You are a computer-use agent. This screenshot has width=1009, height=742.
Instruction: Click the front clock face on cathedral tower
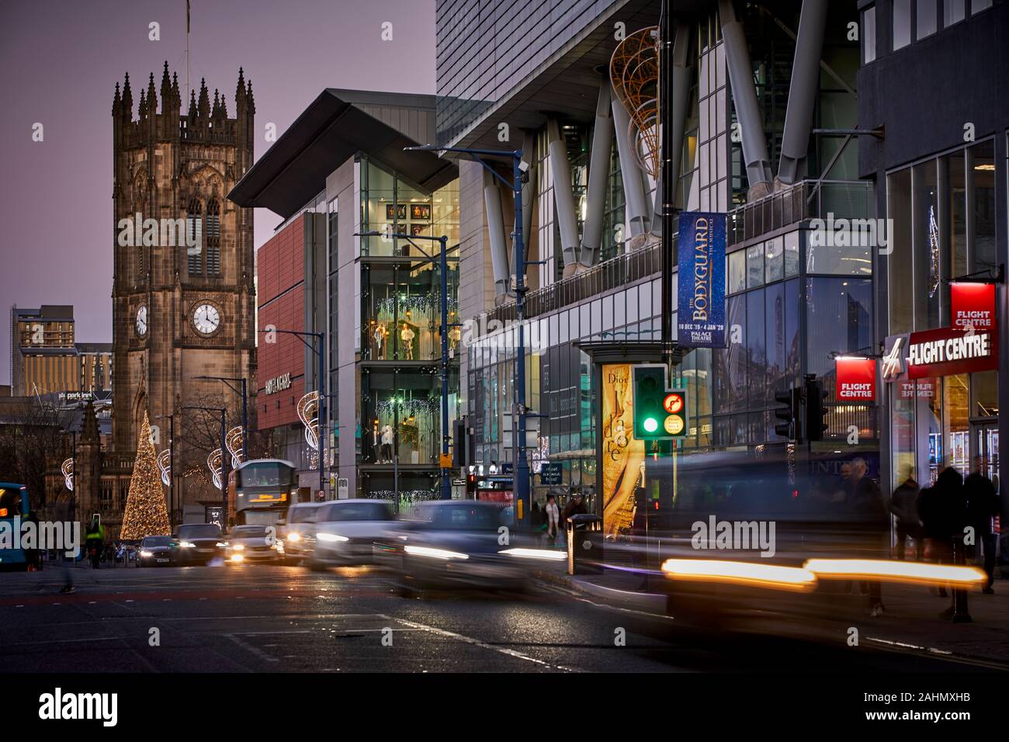coord(206,318)
